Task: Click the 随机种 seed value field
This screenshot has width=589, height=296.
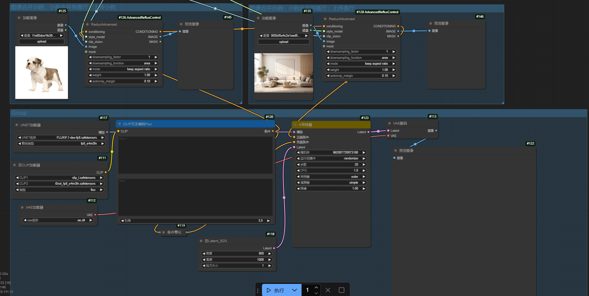Action: (x=331, y=152)
